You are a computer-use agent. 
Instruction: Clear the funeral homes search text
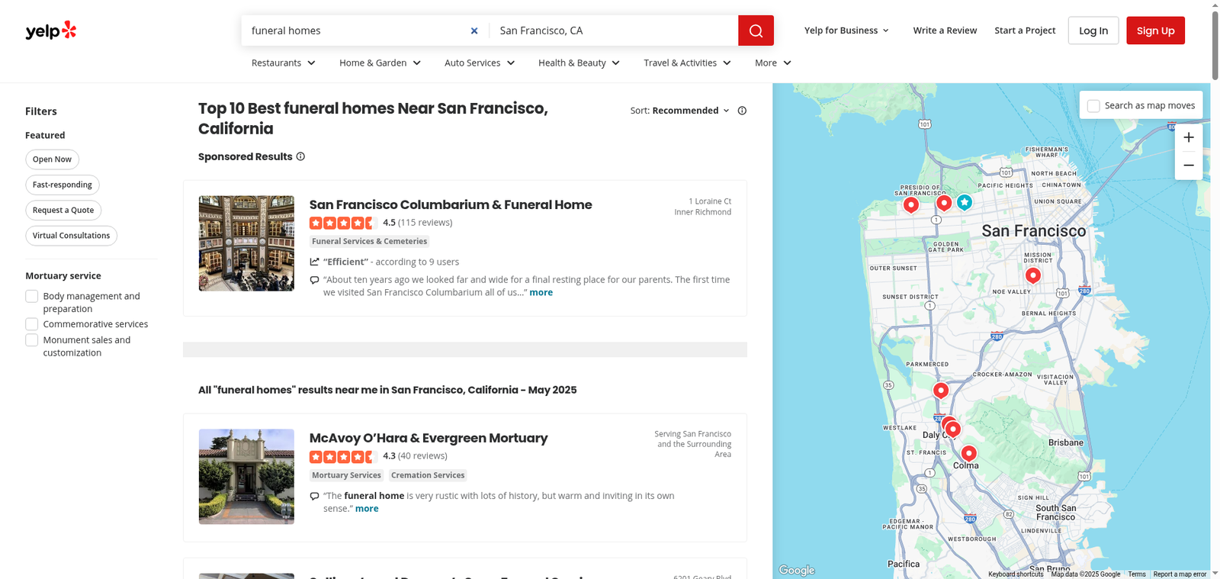[474, 31]
